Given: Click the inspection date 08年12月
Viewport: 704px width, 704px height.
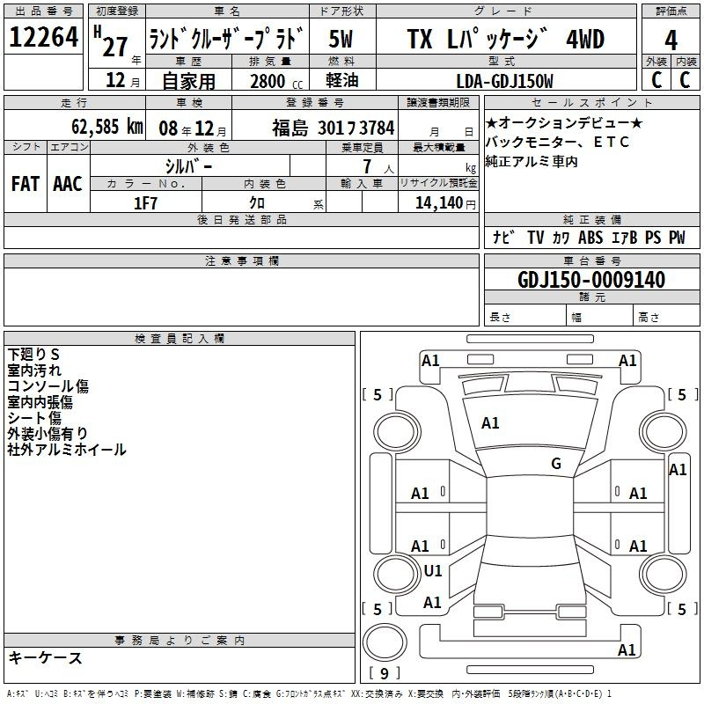Looking at the screenshot, I should pyautogui.click(x=193, y=128).
